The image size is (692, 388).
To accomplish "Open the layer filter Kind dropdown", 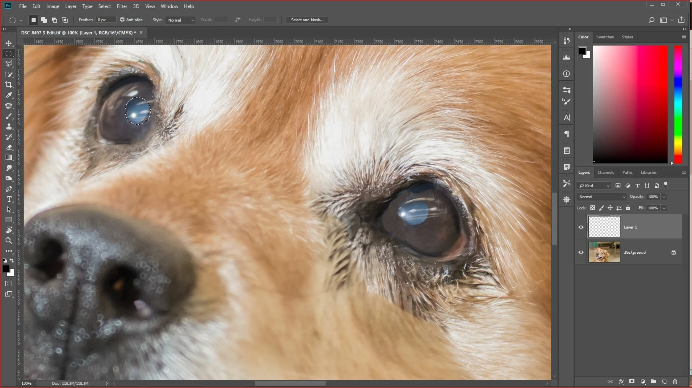I will pyautogui.click(x=594, y=186).
